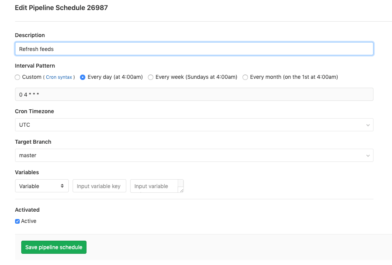Click the Cron Timezone dropdown chevron
The image size is (392, 265).
click(368, 125)
